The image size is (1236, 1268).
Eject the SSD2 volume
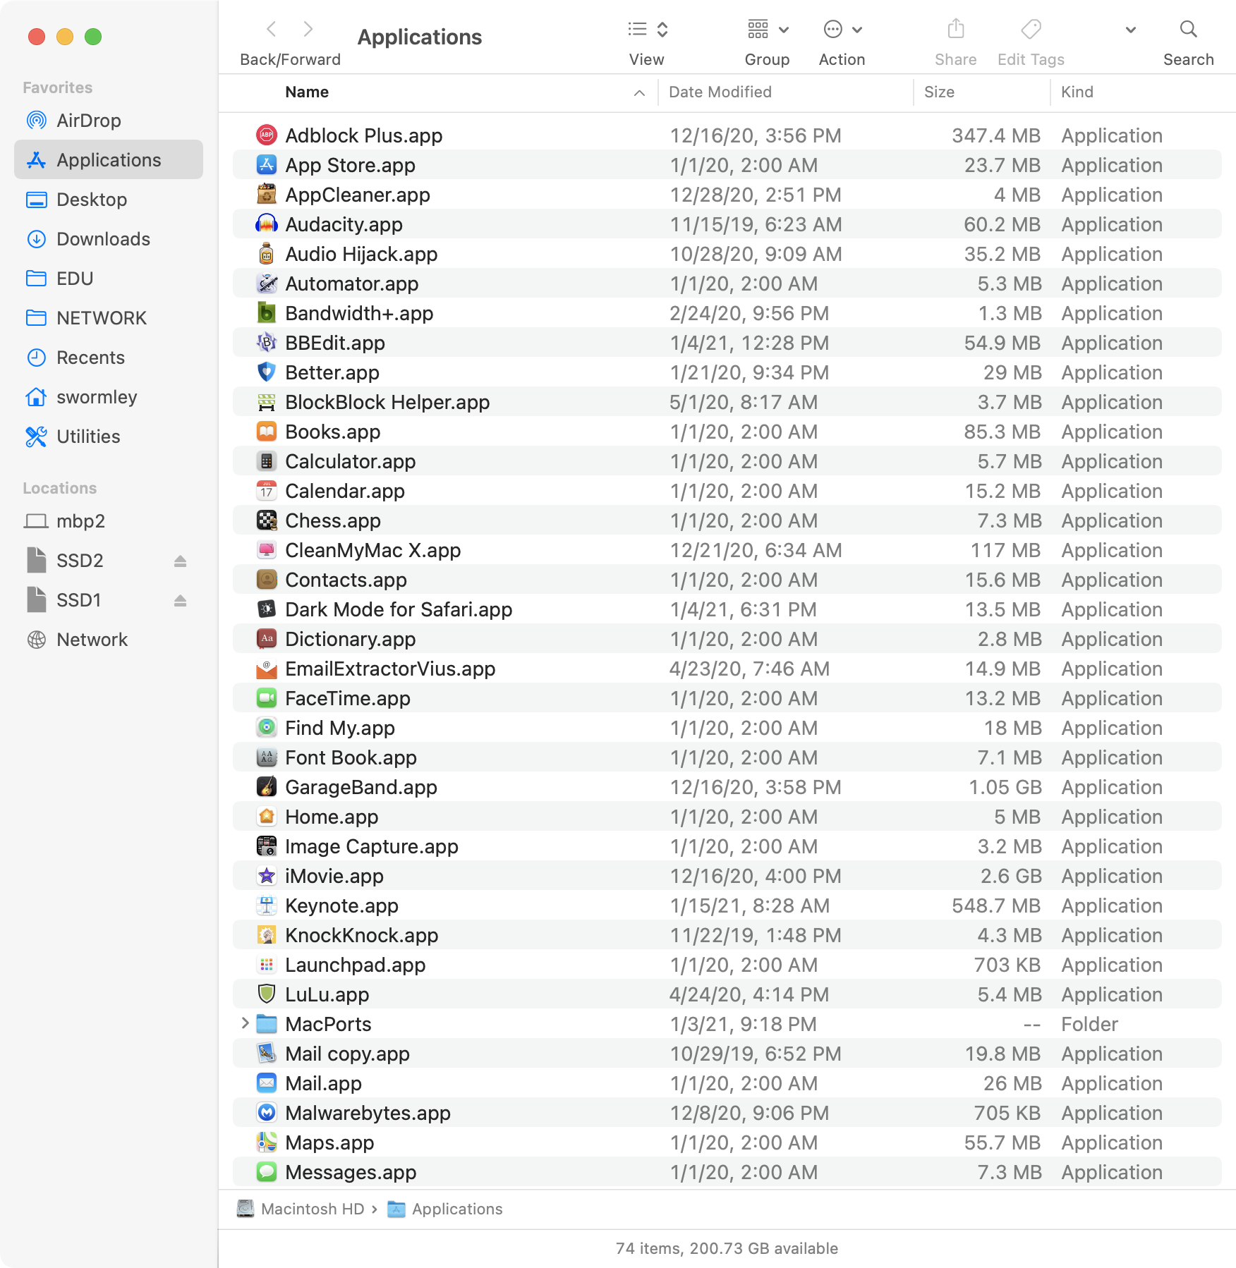point(180,561)
